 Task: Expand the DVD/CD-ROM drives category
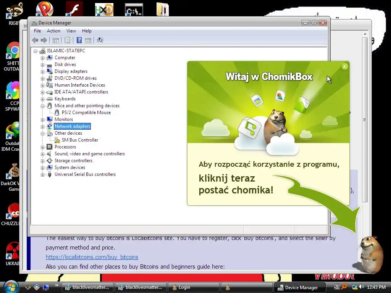pos(43,79)
